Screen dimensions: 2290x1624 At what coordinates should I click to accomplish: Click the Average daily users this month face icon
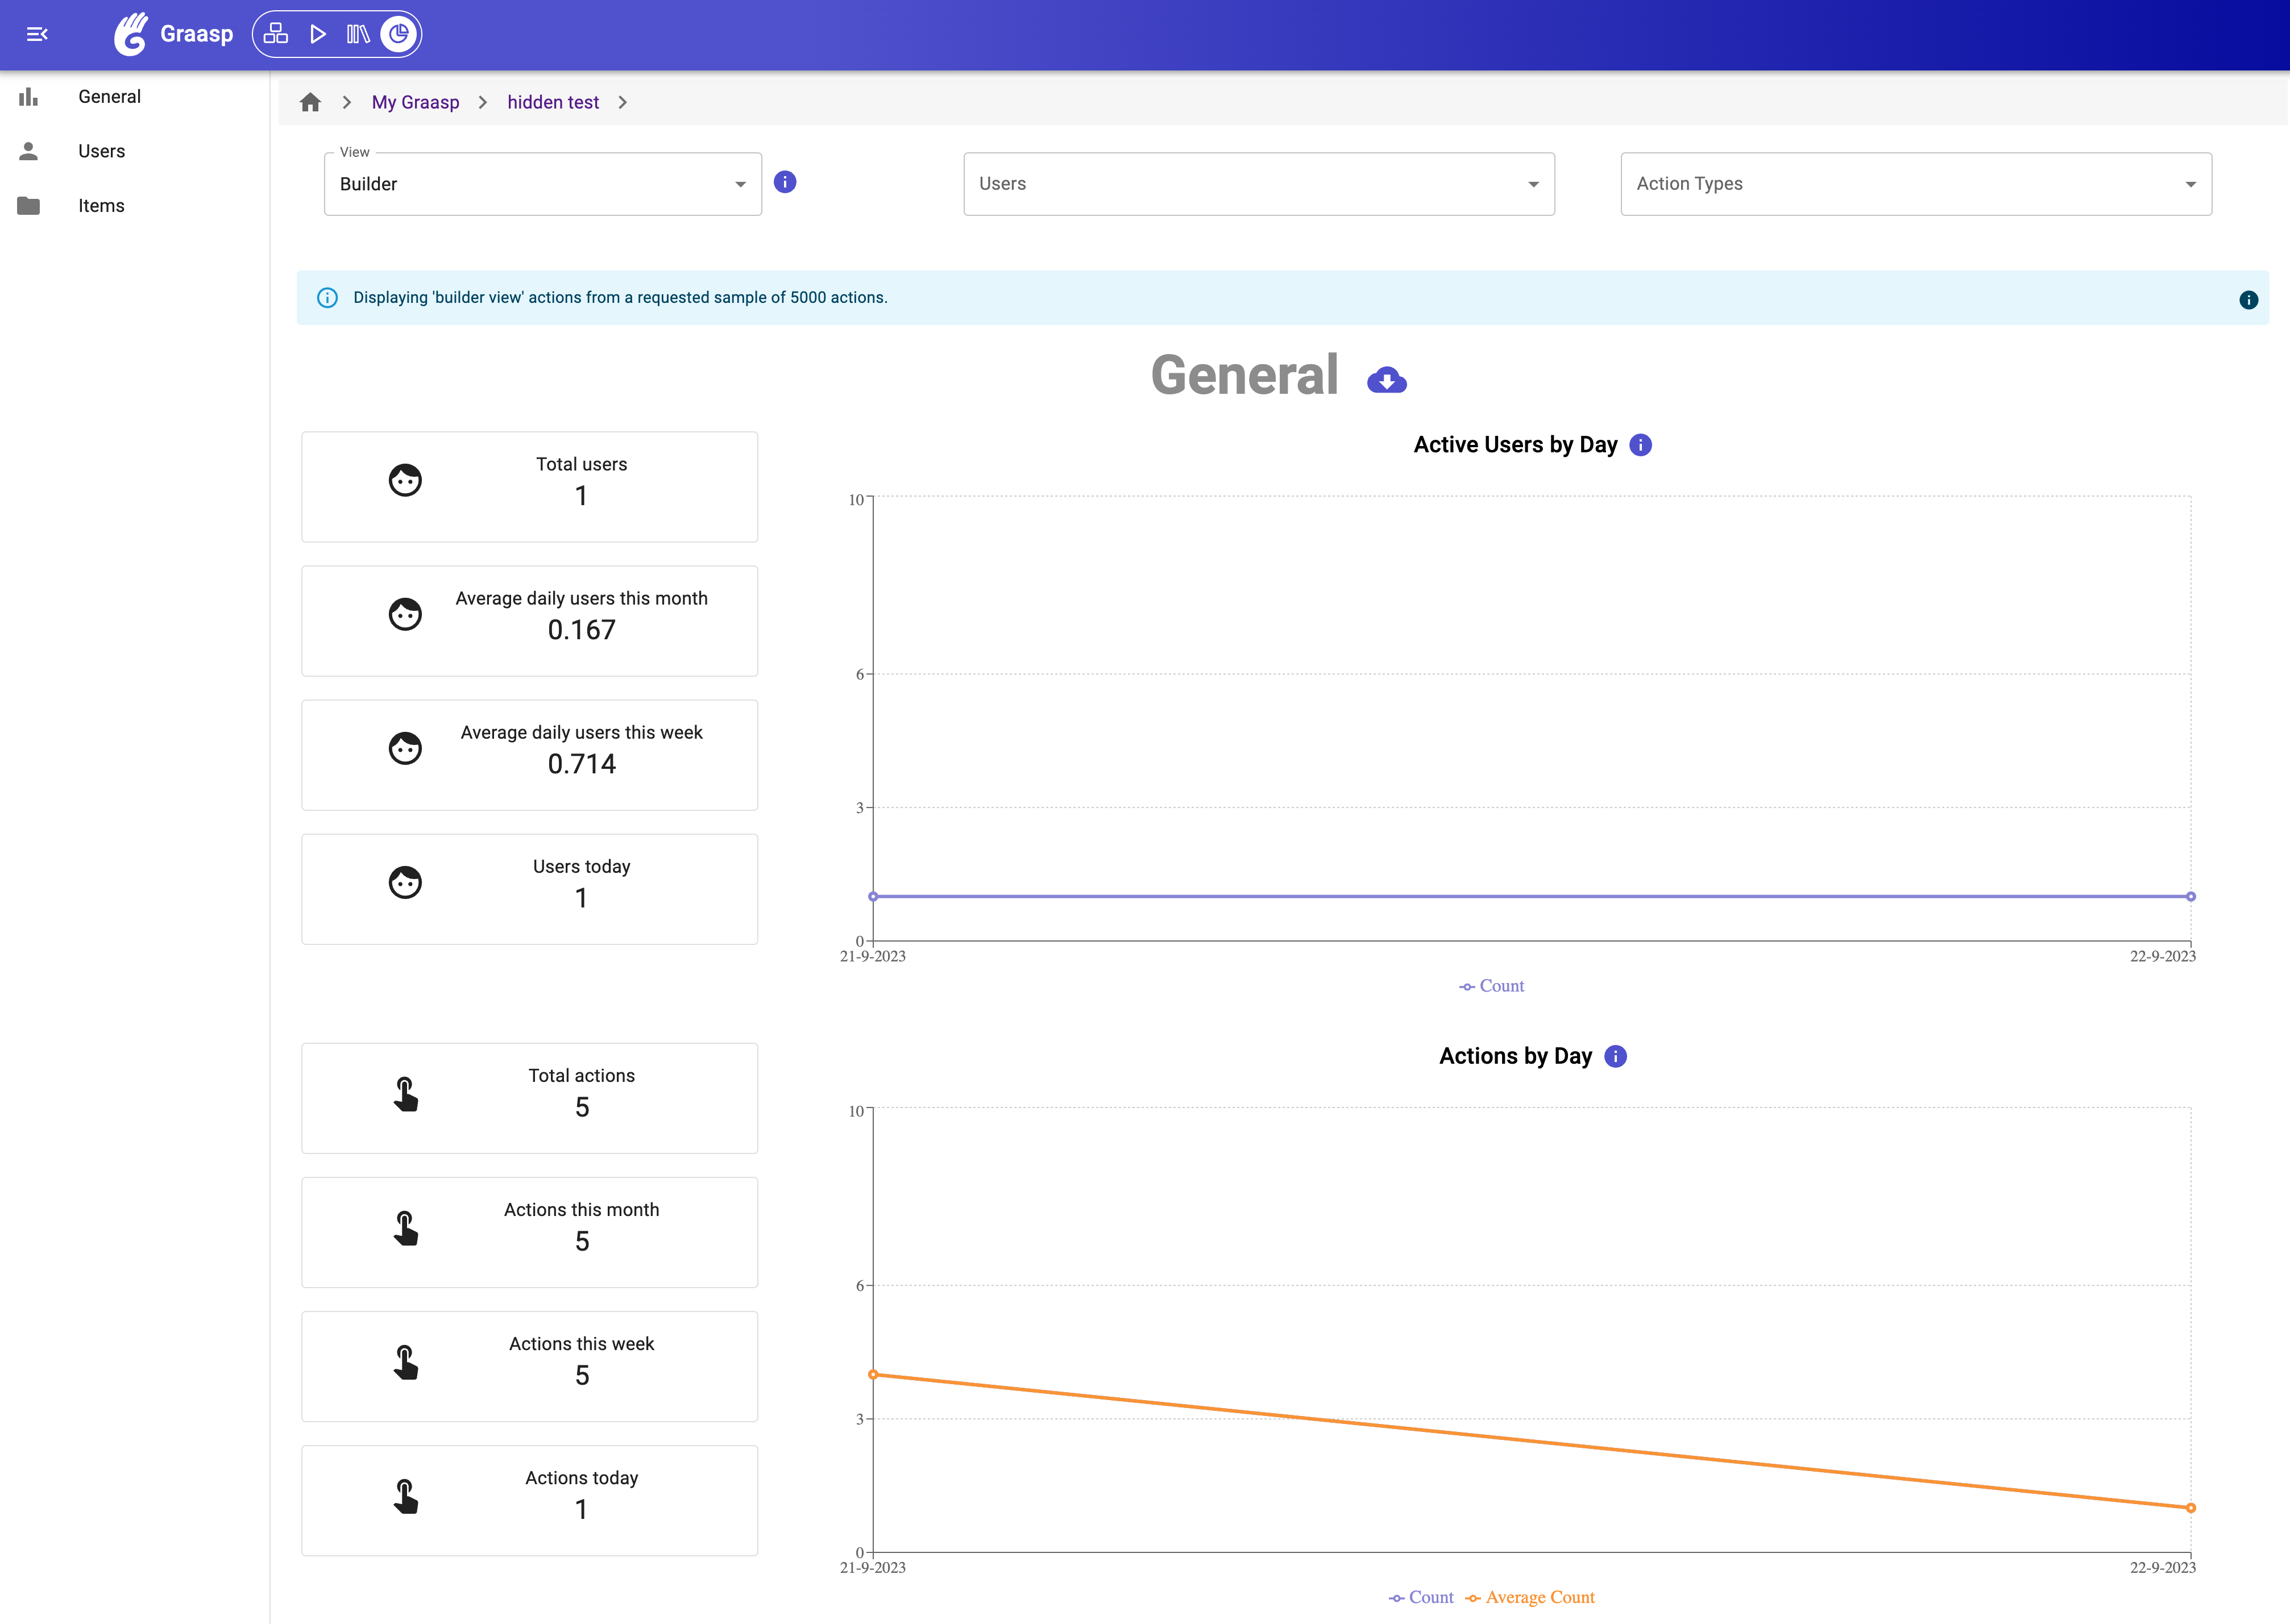click(x=405, y=614)
